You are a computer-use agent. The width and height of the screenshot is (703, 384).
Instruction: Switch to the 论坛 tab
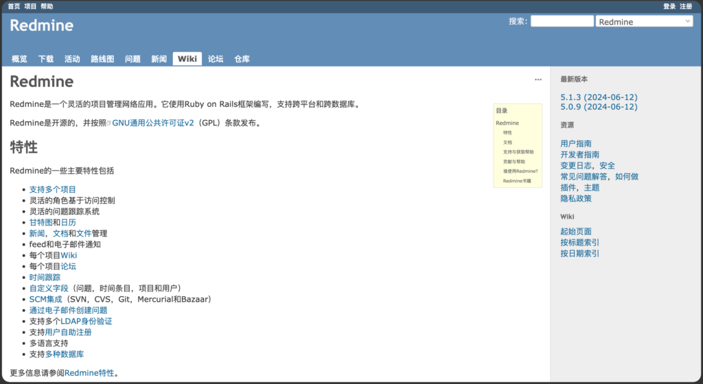click(216, 59)
